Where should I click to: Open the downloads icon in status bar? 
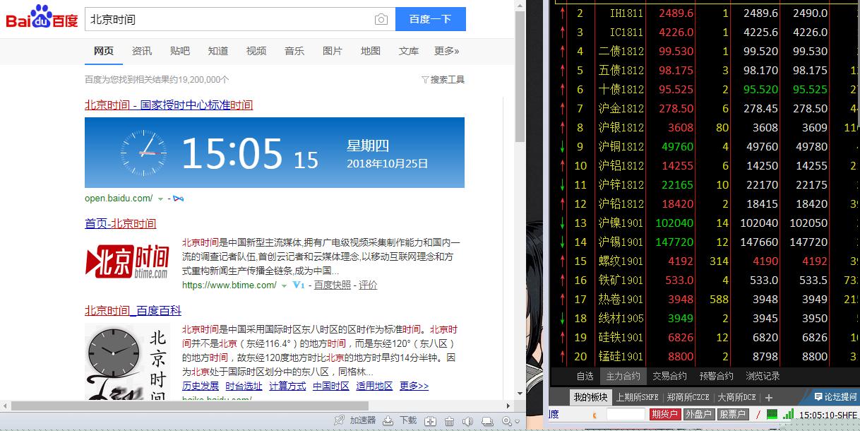pyautogui.click(x=388, y=420)
